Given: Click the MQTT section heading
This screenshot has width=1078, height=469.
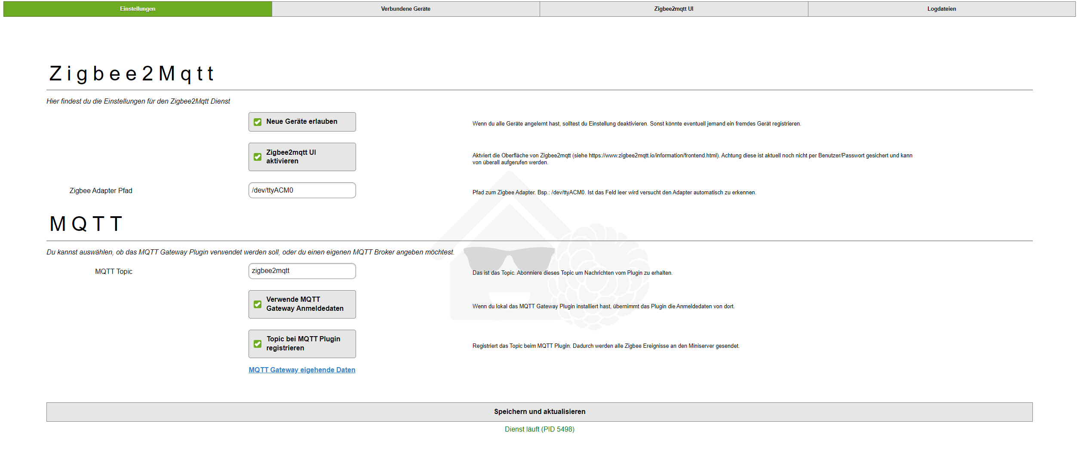Looking at the screenshot, I should coord(86,224).
